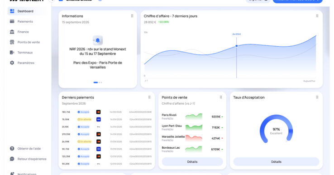The image size is (334, 175).
Task: Click the Taux d'Acceptation card handle
Action: [x=317, y=97]
